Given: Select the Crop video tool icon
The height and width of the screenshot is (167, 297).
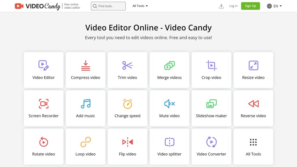Looking at the screenshot, I should pyautogui.click(x=211, y=65).
